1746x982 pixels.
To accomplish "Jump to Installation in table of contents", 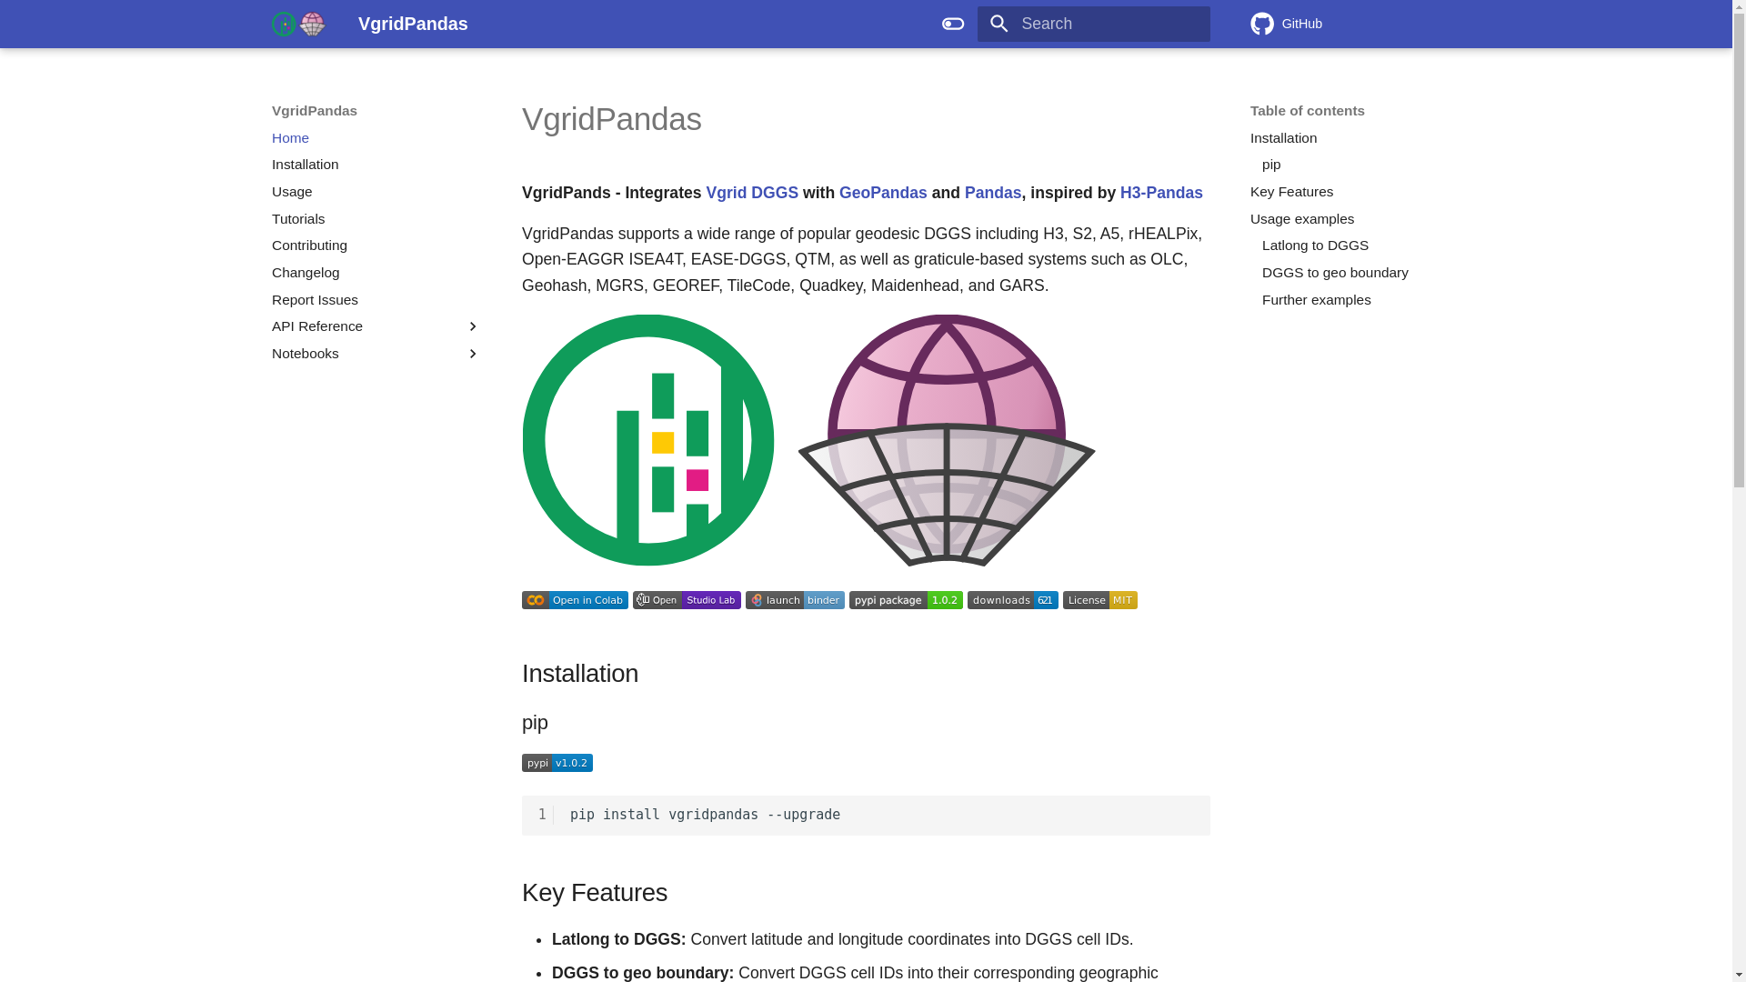I will [x=1283, y=138].
